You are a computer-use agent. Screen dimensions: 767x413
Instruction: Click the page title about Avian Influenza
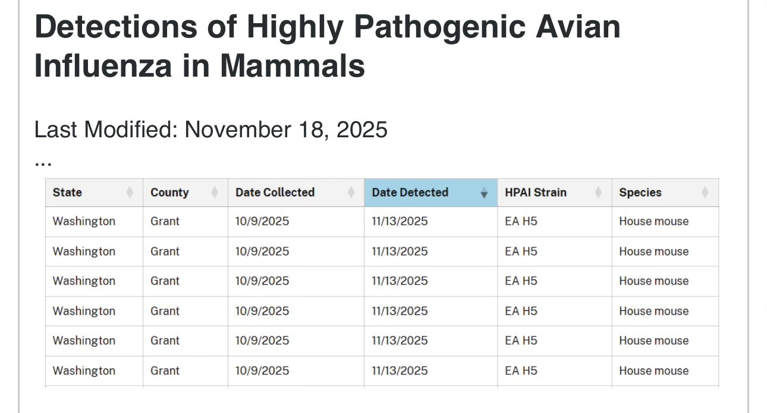(327, 46)
